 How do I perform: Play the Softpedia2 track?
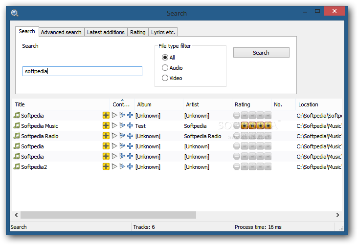click(114, 166)
